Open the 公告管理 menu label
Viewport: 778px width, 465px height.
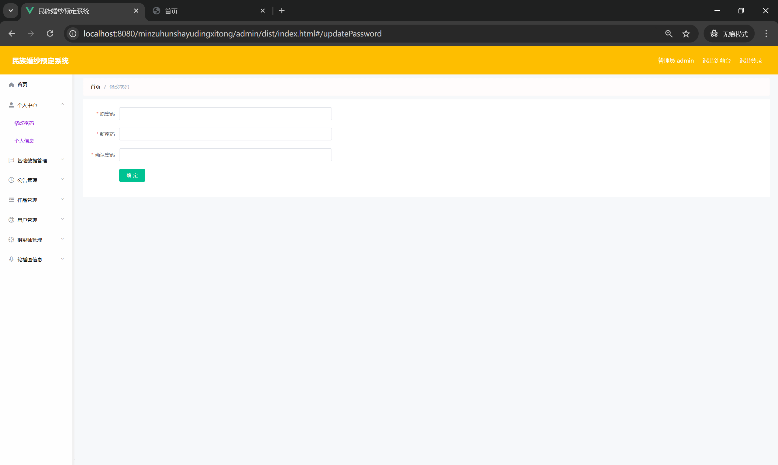pyautogui.click(x=27, y=180)
